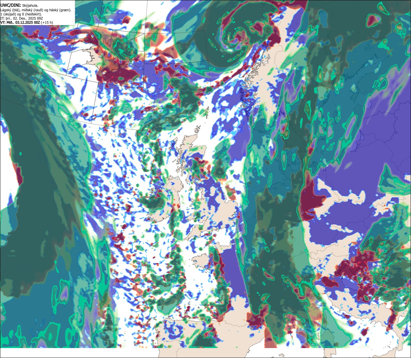Image resolution: width=411 pixels, height=358 pixels.
Task: Click the '1 (skýjað) og 0 (heiðskírt).' line
Action: point(21,14)
